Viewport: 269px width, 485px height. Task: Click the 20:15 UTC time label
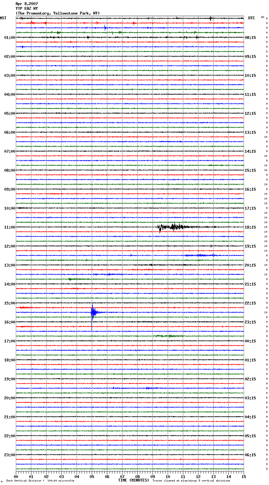pyautogui.click(x=250, y=265)
